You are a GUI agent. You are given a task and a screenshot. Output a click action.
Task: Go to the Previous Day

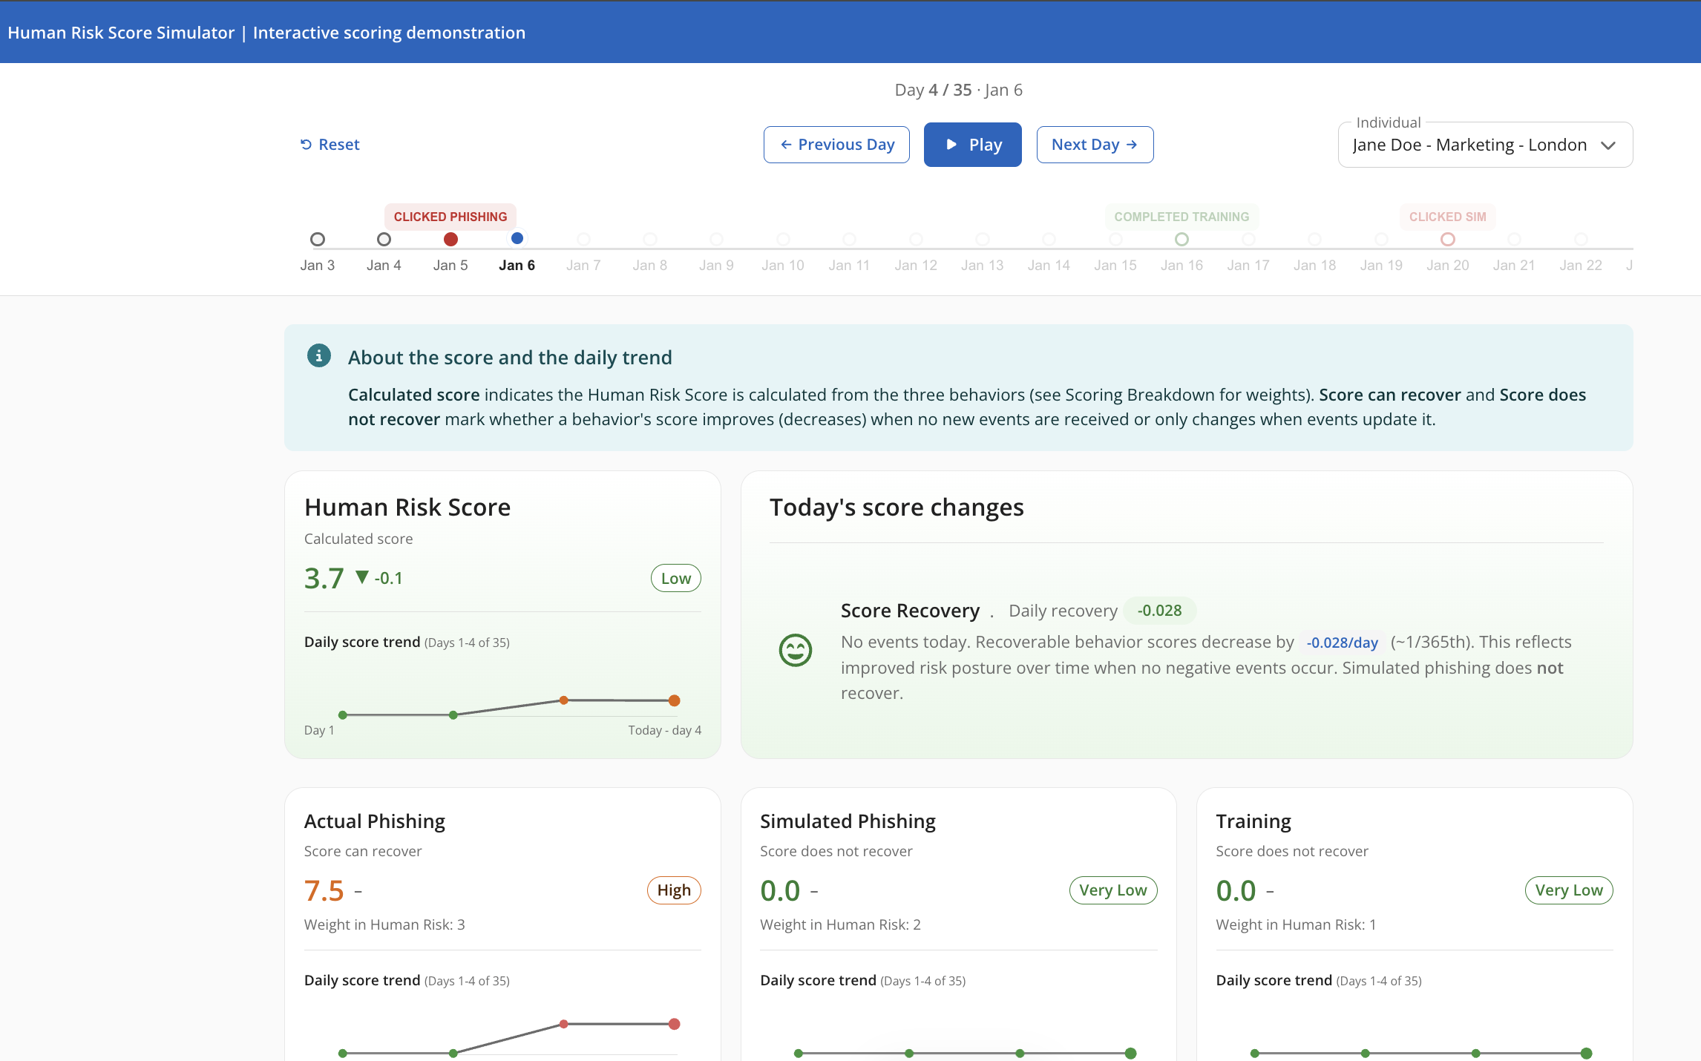[x=836, y=145]
